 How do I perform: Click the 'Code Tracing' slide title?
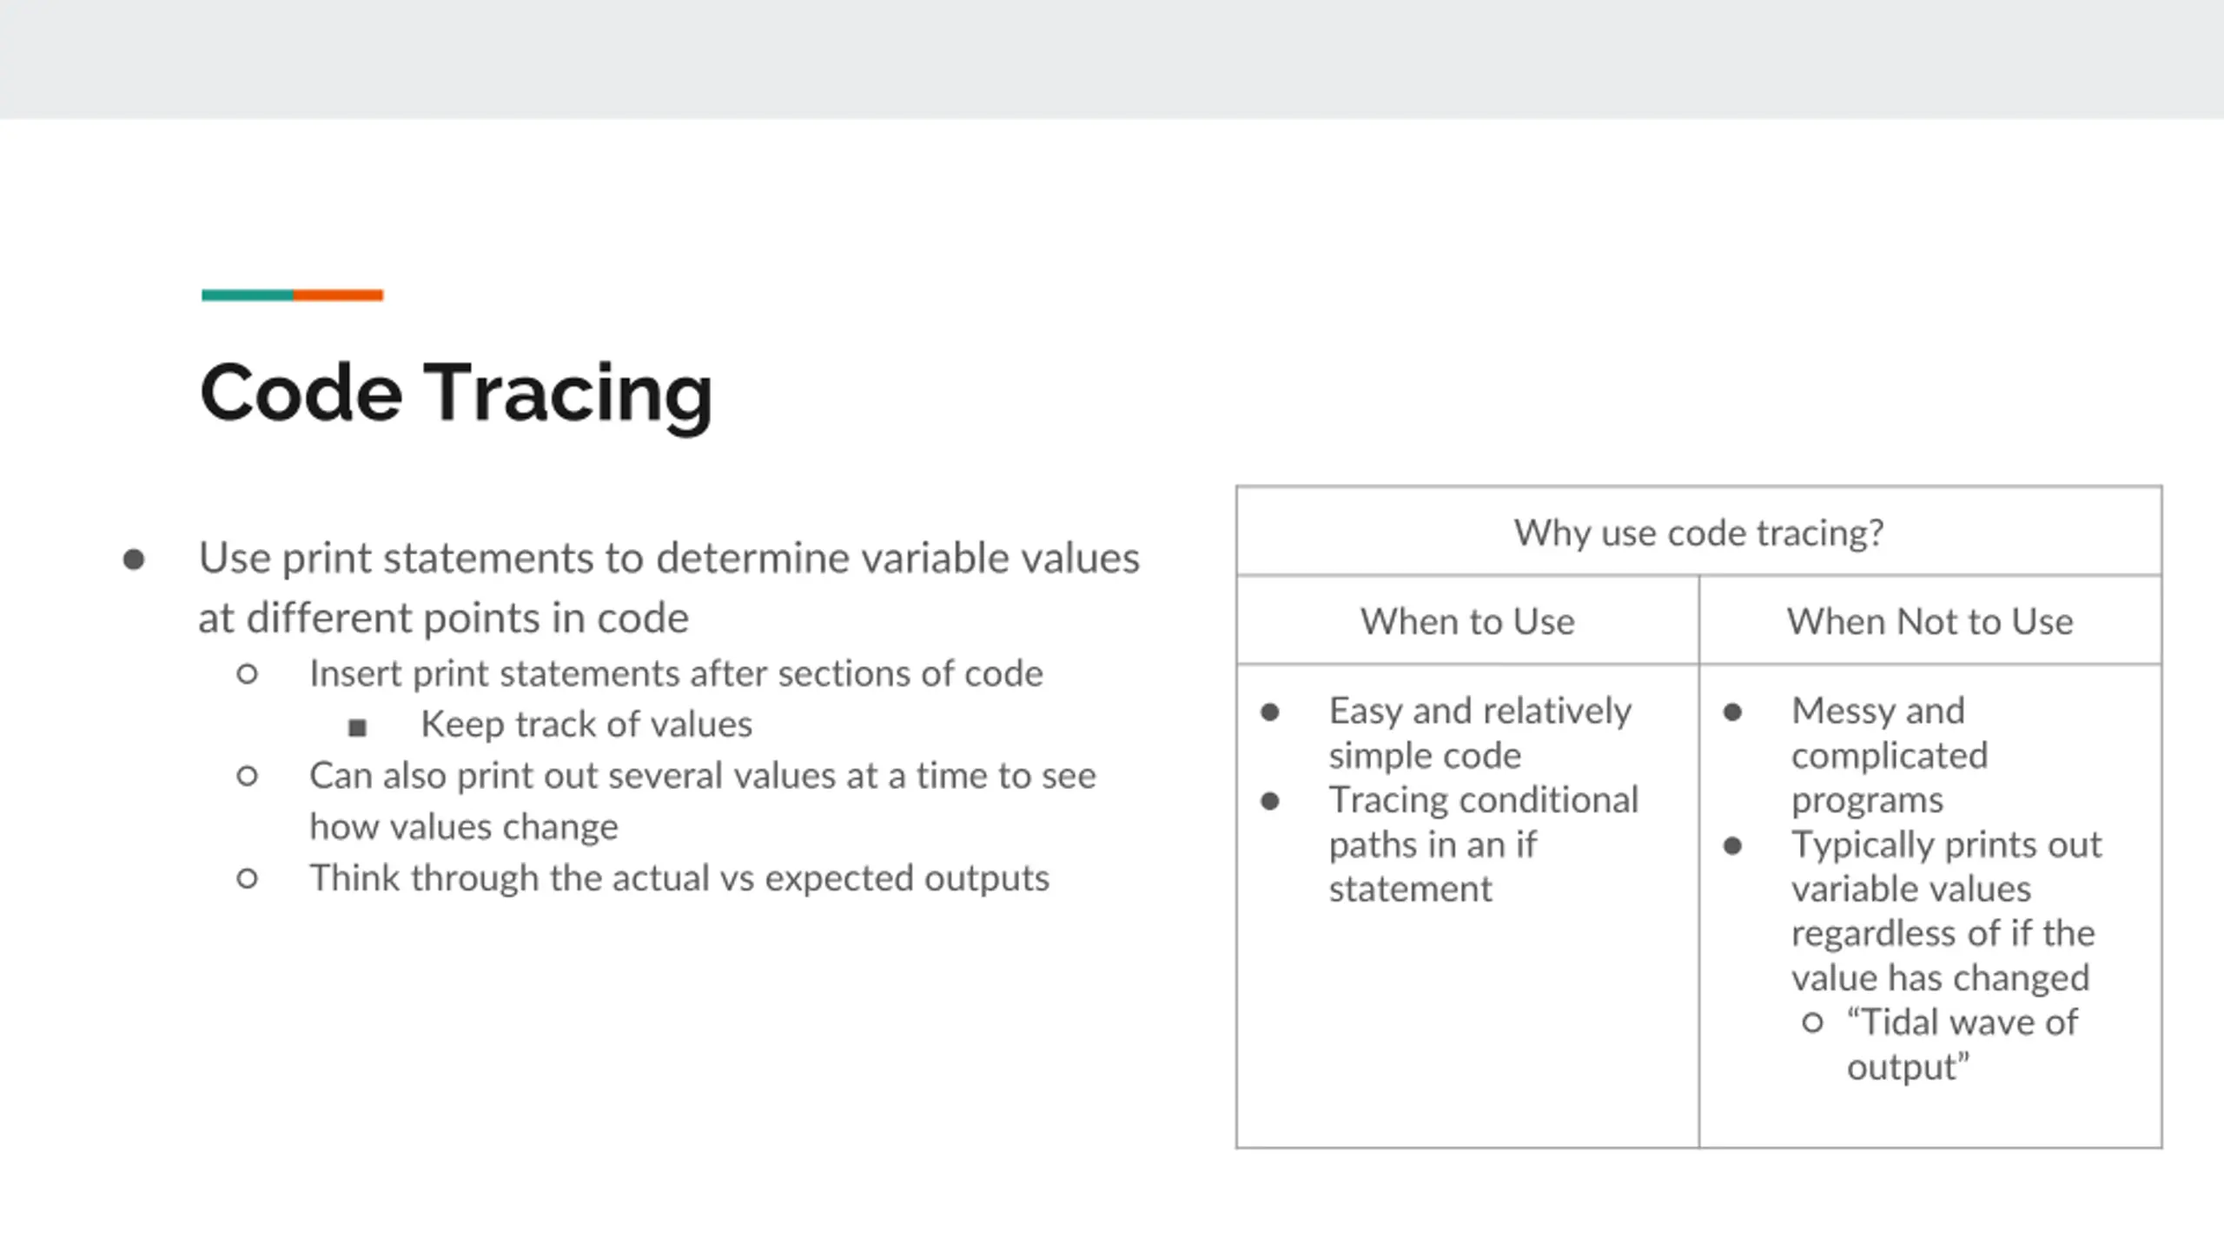pos(456,394)
